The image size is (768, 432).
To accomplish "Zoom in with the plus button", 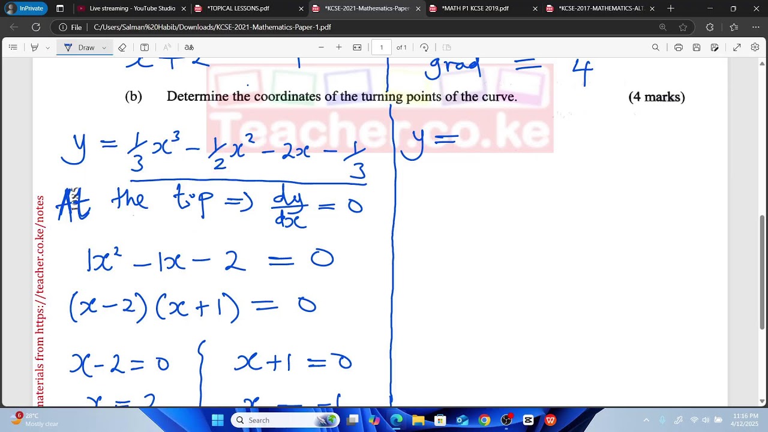I will 339,47.
